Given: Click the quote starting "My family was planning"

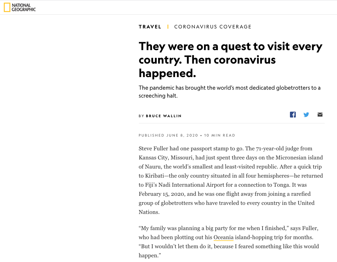Looking at the screenshot, I should click(229, 242).
